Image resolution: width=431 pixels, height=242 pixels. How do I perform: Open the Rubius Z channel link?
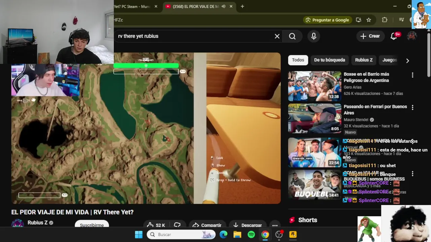[38, 223]
